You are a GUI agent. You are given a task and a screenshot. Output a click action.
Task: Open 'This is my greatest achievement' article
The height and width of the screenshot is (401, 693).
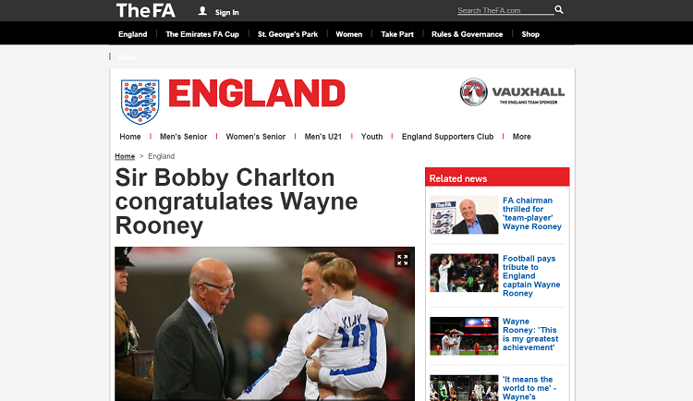click(x=530, y=334)
